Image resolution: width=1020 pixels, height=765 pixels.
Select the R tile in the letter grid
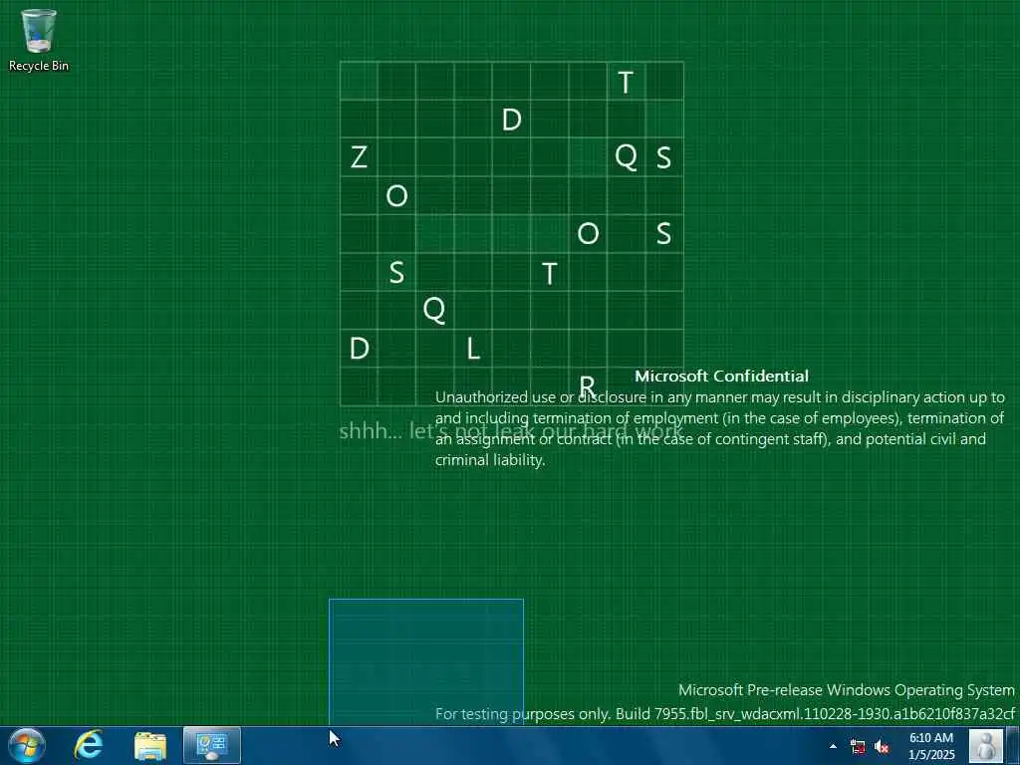coord(588,386)
